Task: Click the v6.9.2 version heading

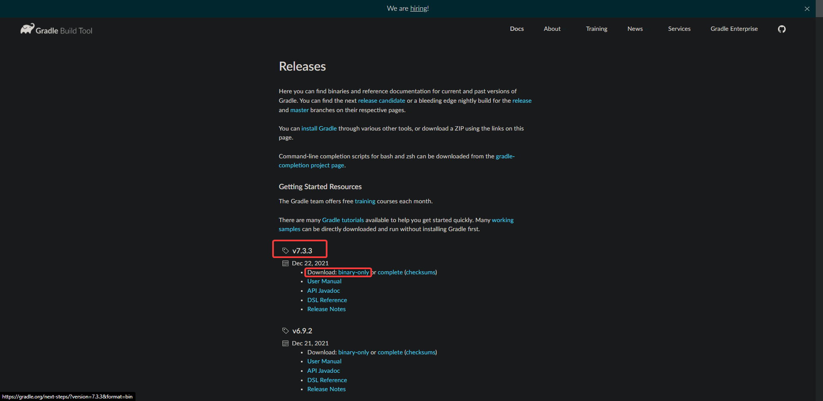Action: pos(302,331)
